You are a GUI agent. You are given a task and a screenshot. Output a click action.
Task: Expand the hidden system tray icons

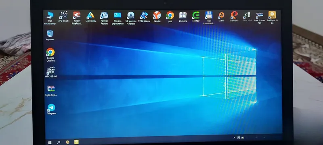(235, 138)
